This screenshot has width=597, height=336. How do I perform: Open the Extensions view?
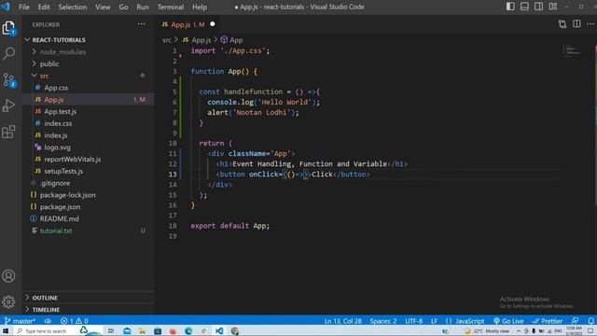8,132
